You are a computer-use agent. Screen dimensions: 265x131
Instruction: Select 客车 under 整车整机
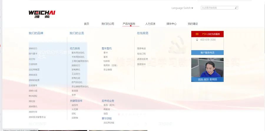coord(106,57)
